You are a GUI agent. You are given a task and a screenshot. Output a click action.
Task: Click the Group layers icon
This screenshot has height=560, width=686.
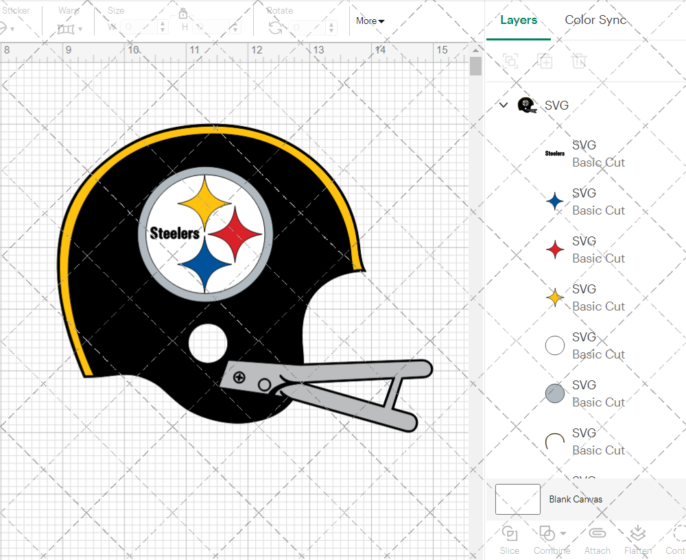[510, 61]
